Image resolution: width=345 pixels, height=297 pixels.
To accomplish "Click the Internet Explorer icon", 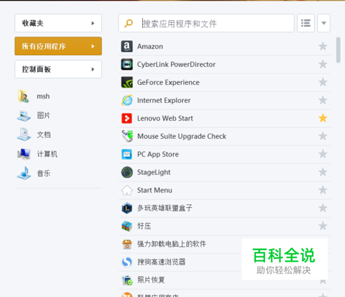I will 127,100.
